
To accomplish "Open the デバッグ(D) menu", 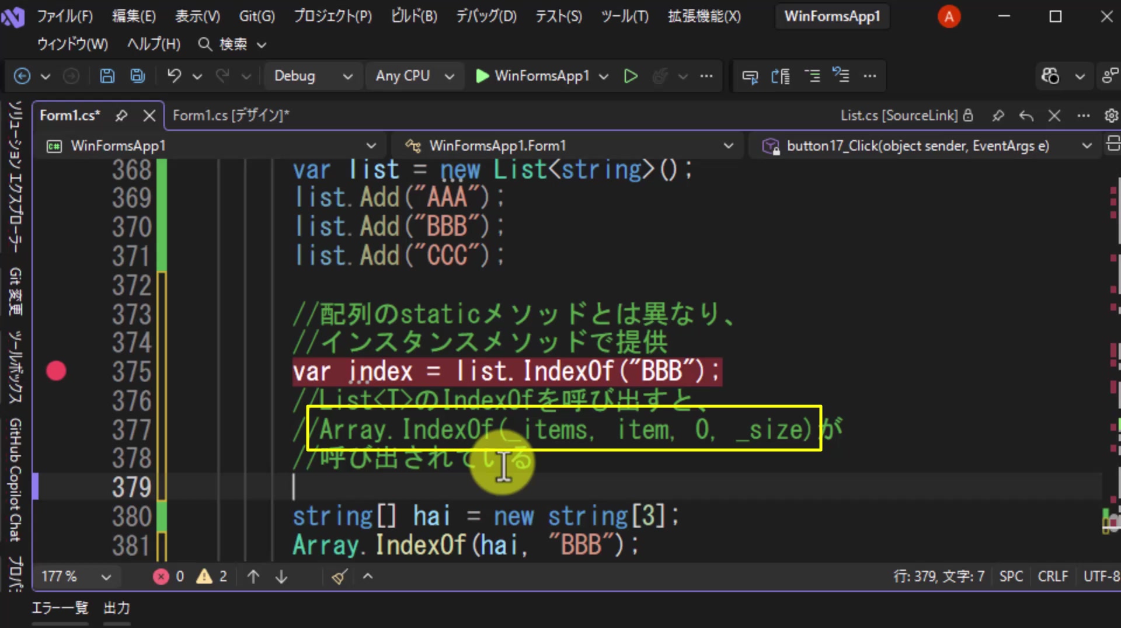I will point(486,16).
